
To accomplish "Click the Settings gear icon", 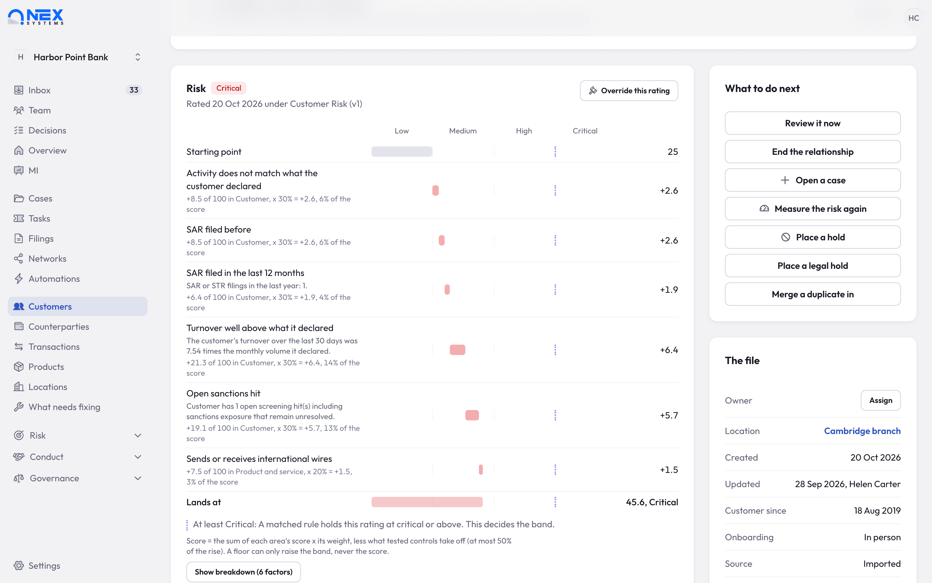I will [x=18, y=566].
